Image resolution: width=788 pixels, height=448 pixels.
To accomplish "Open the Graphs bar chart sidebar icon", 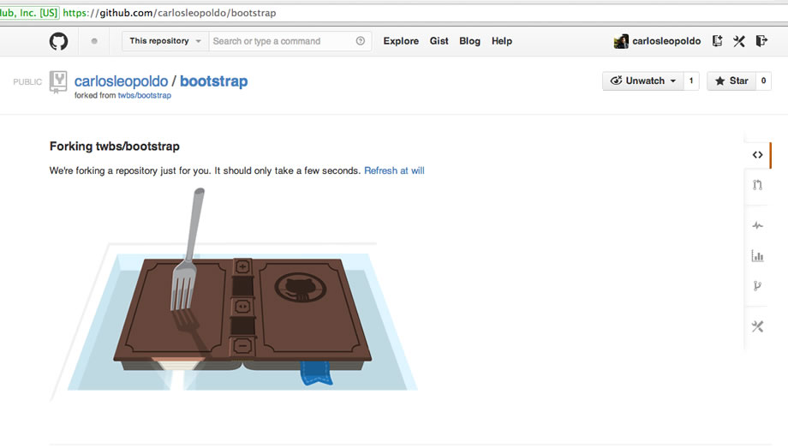I will 757,256.
